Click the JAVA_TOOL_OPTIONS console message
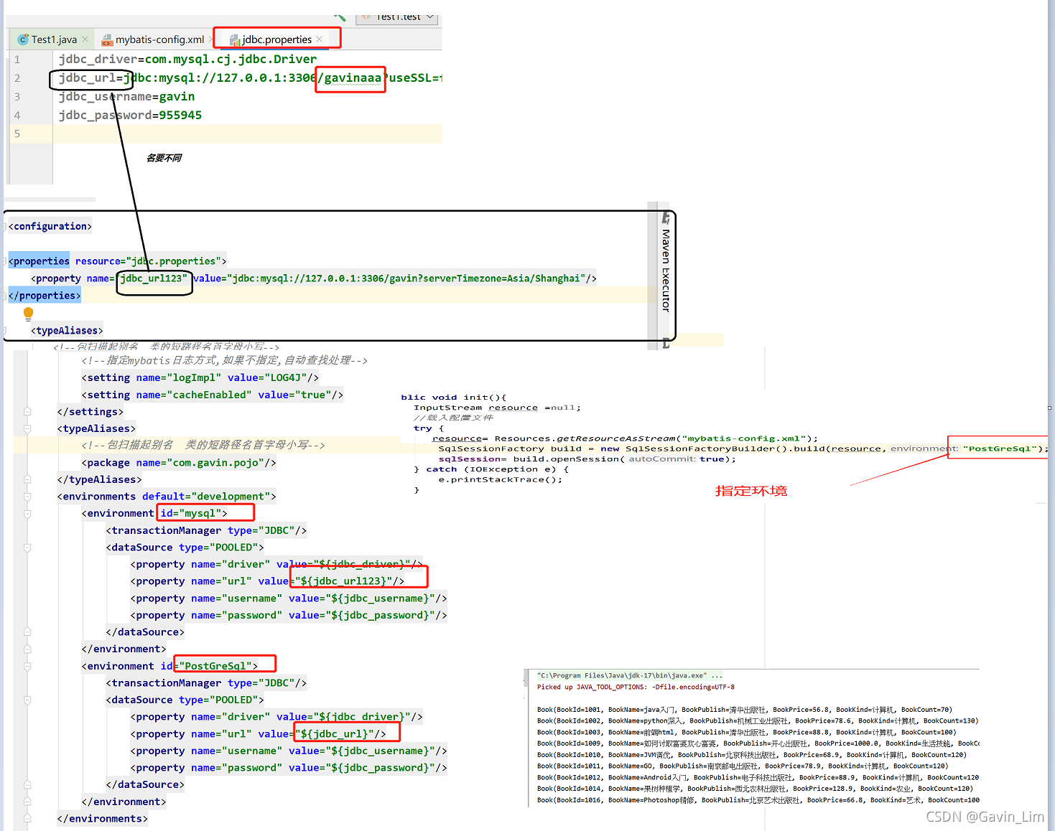The width and height of the screenshot is (1055, 831). click(x=636, y=687)
